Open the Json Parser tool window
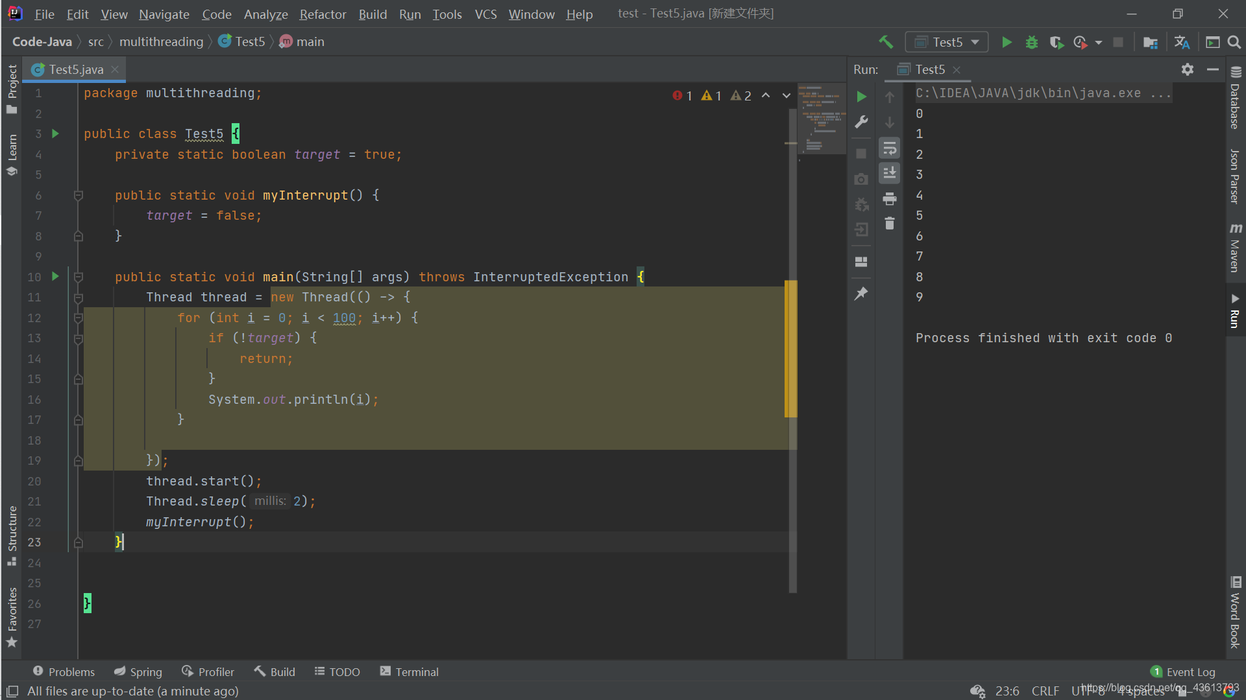Image resolution: width=1246 pixels, height=700 pixels. 1235,176
